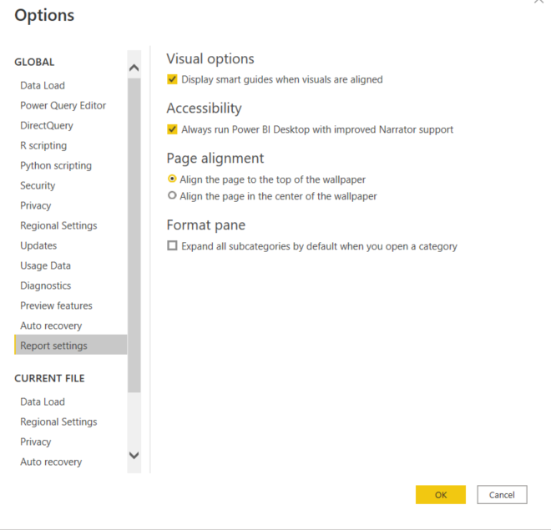Go to DirectQuery options

click(x=47, y=125)
